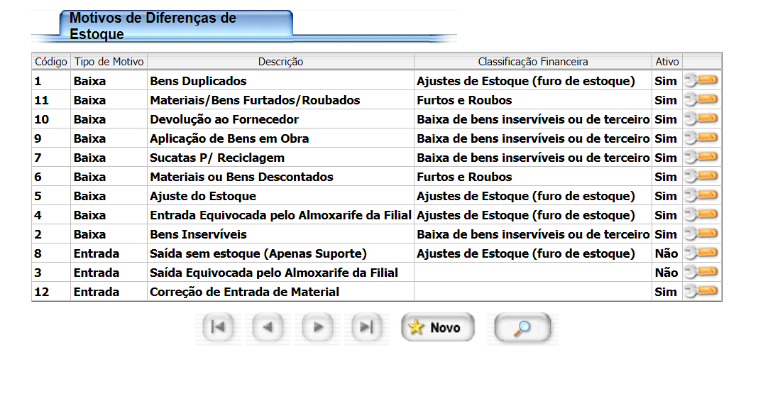Click the Código column header
The height and width of the screenshot is (394, 763).
[x=51, y=62]
